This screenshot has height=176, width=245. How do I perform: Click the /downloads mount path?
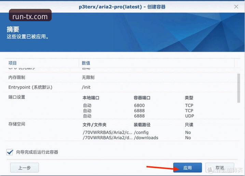coord(146,138)
